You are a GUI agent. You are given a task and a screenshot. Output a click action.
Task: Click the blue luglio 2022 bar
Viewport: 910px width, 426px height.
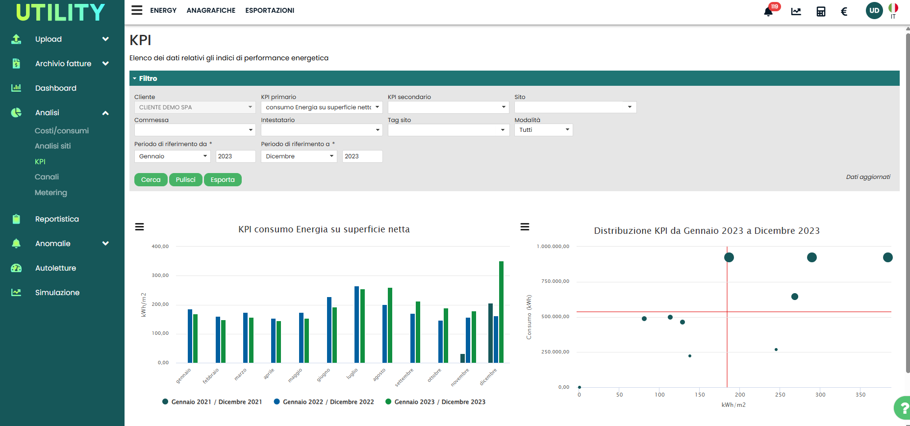357,325
